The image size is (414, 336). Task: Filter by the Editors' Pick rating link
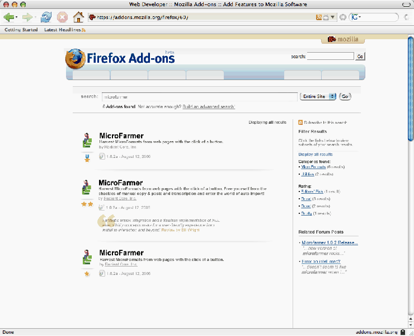point(312,192)
